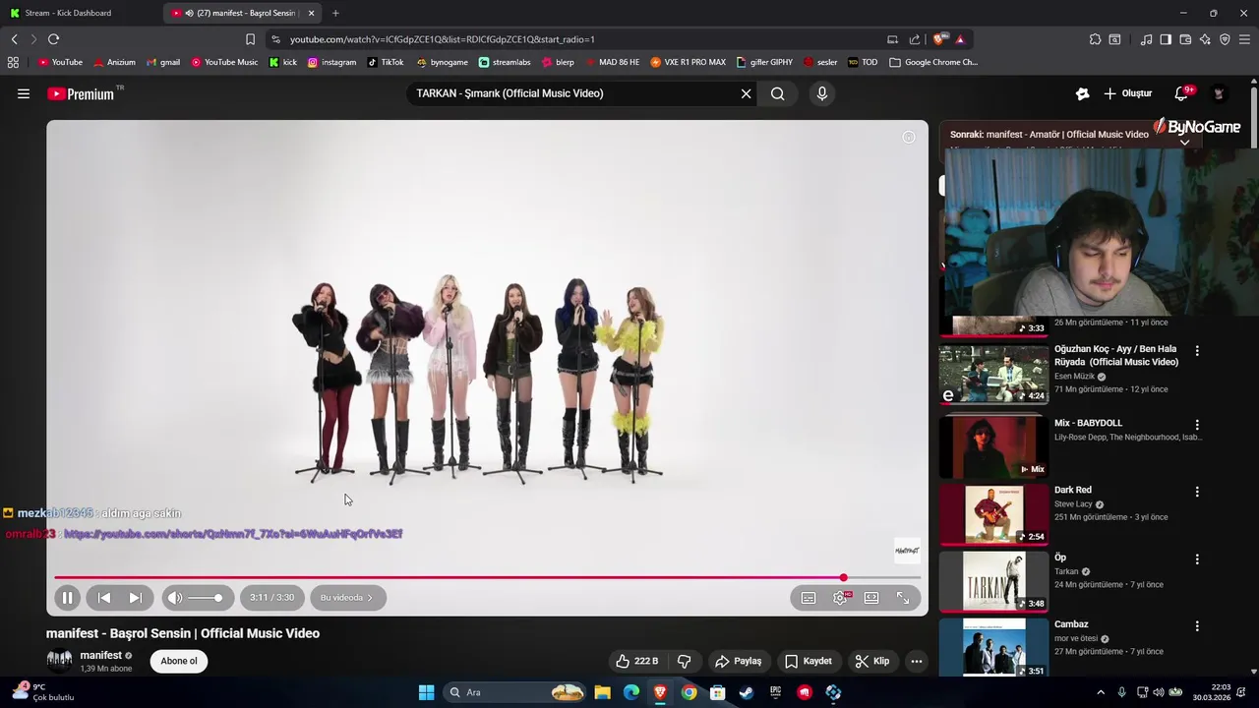Open the browser extensions puzzle icon

click(1095, 39)
